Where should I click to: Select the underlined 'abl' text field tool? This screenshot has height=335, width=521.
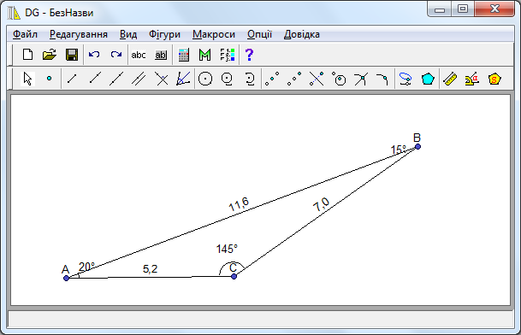click(x=161, y=55)
